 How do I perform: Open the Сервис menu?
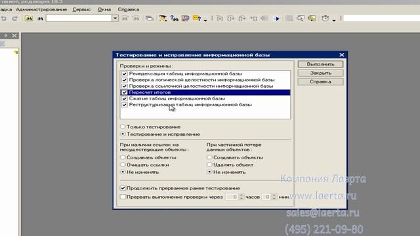(81, 9)
